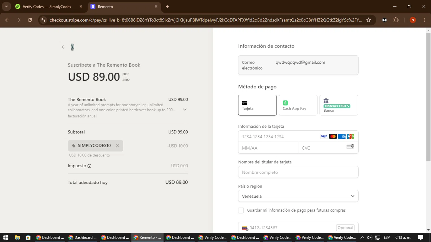Click scrollbar down arrow
This screenshot has width=431, height=242.
(428, 230)
